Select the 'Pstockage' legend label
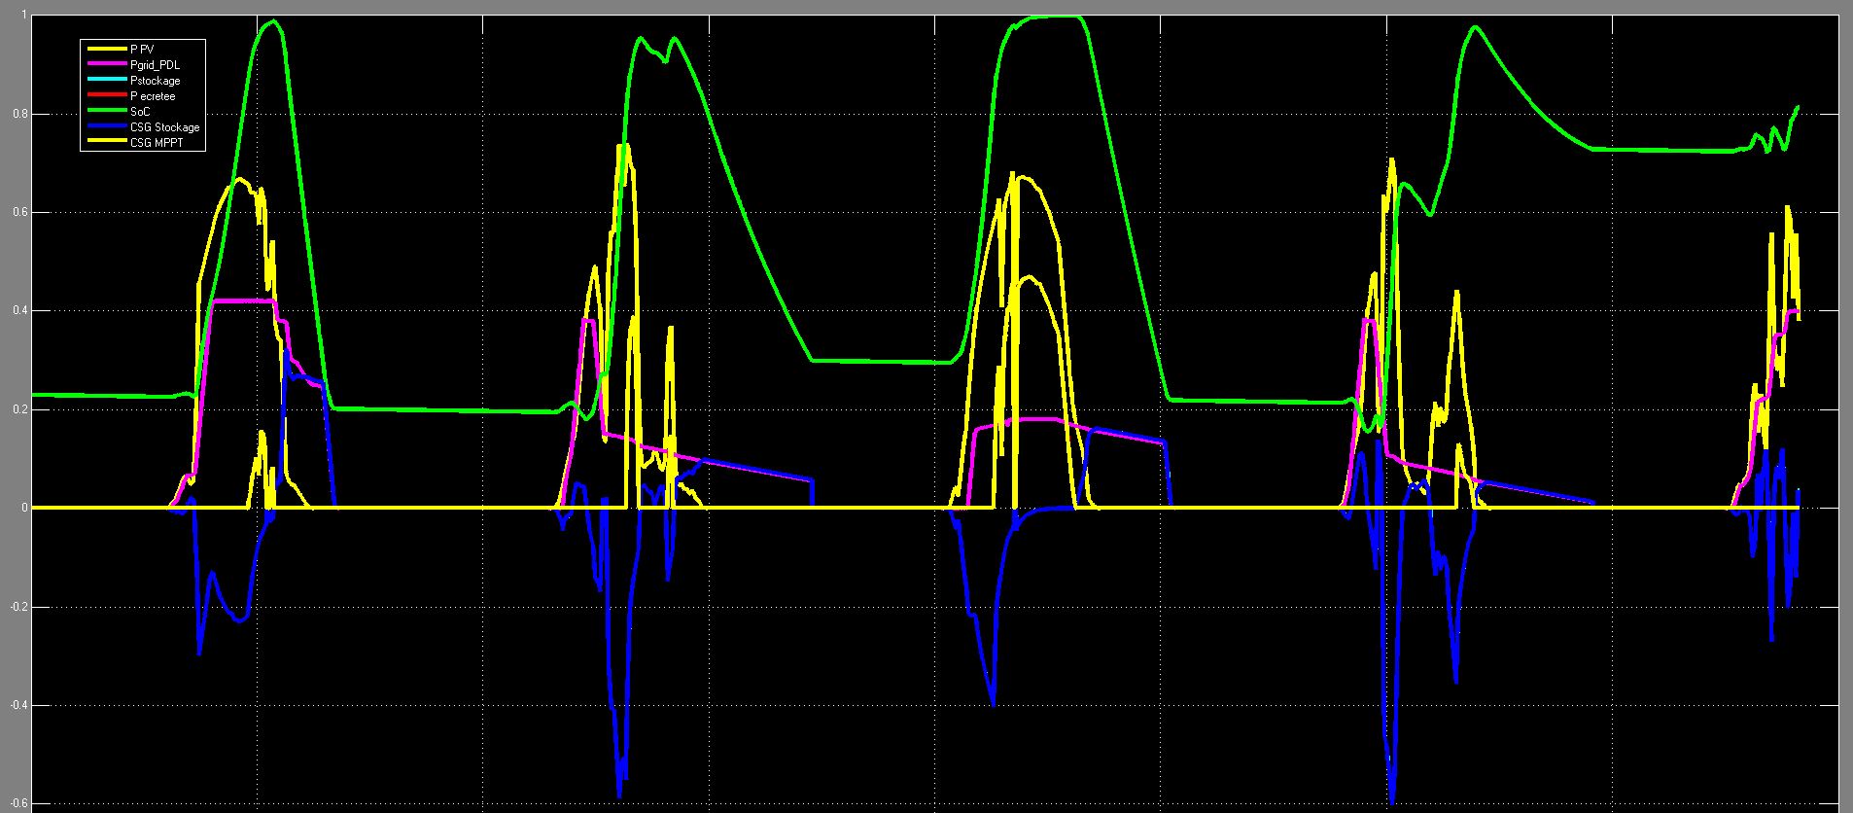This screenshot has width=1853, height=813. (x=156, y=81)
